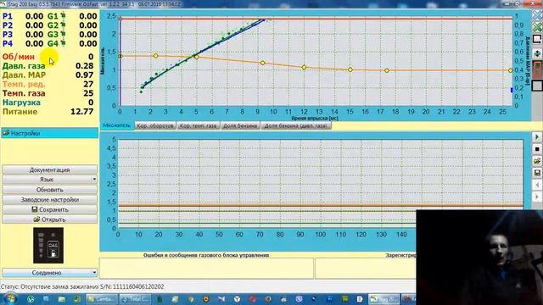Click the Статус status bar text
This screenshot has width=543, height=305.
click(x=82, y=286)
